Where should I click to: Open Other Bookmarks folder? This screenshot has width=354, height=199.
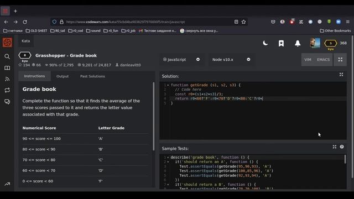pos(335,31)
